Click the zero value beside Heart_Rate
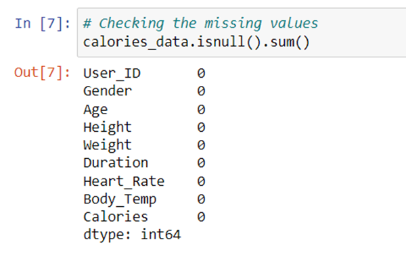Viewport: 406px width, 267px height. coord(201,182)
